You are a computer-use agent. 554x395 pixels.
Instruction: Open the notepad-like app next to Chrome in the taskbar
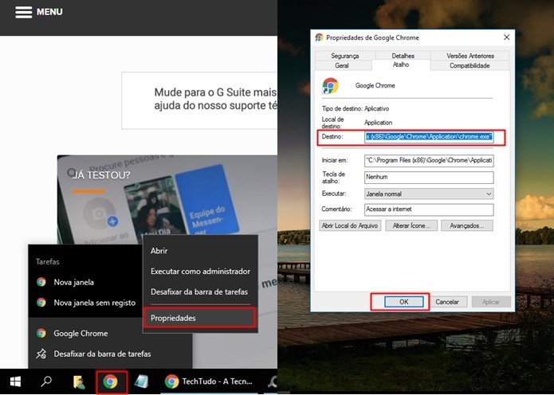[140, 381]
